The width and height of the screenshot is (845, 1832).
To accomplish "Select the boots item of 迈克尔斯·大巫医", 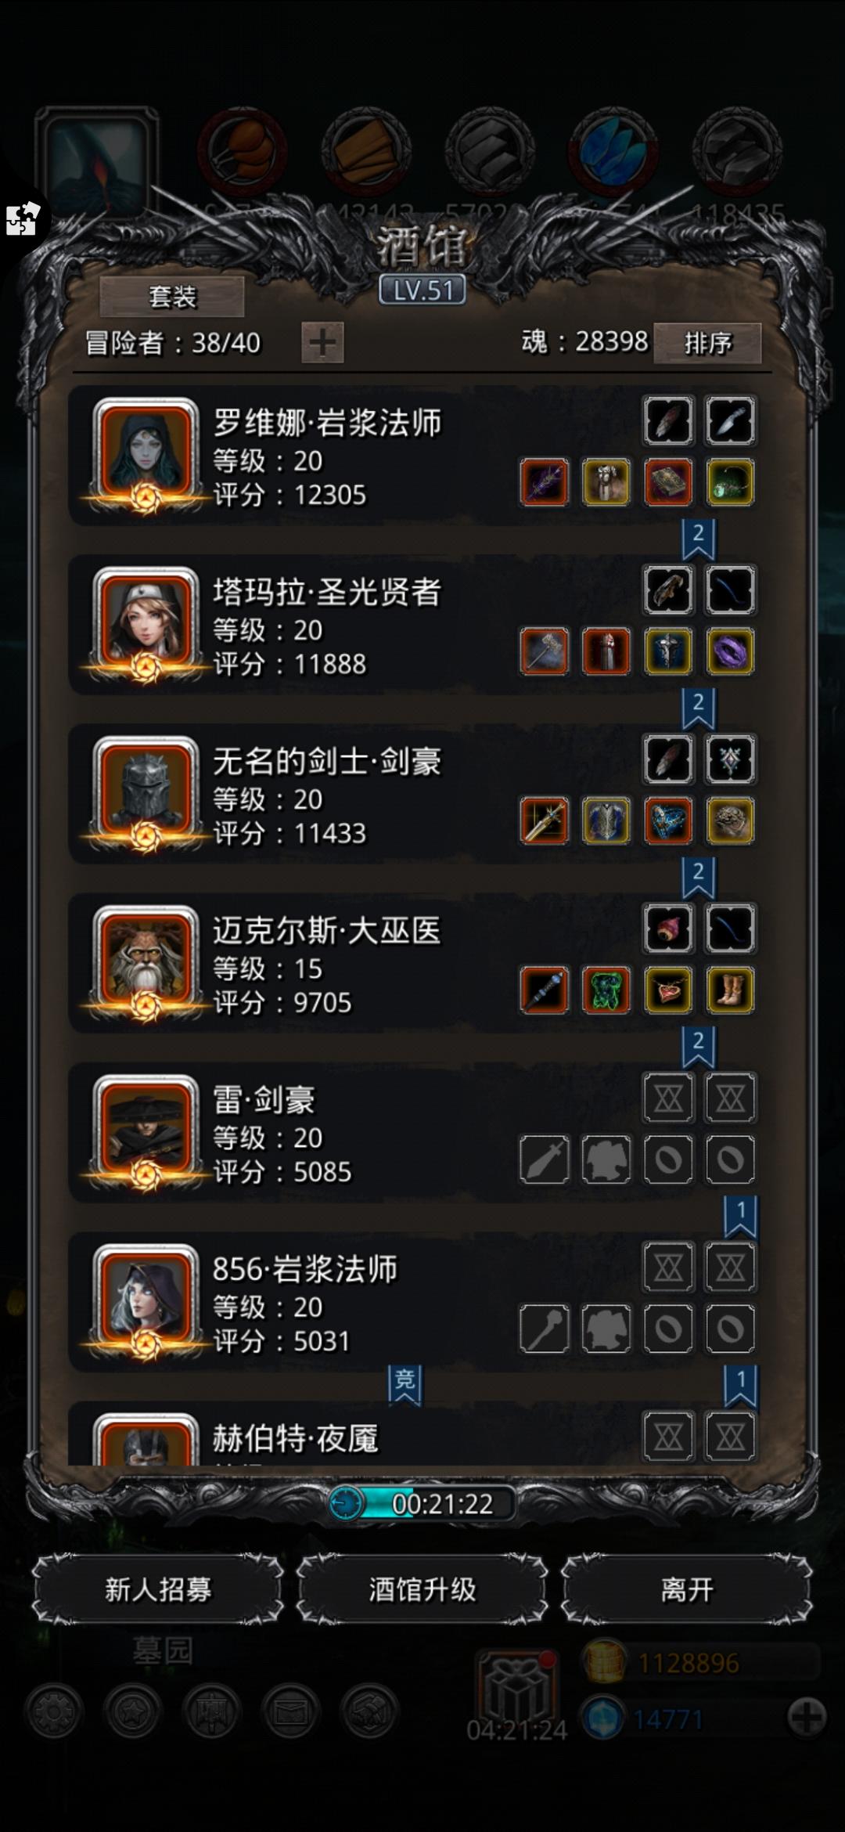I will [x=730, y=990].
